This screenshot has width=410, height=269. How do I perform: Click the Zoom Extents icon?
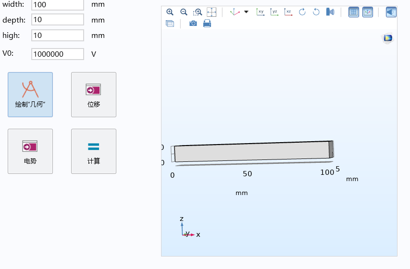point(211,12)
